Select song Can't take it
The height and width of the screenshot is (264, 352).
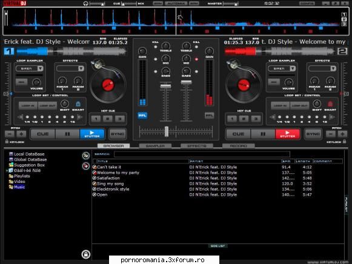pyautogui.click(x=109, y=167)
